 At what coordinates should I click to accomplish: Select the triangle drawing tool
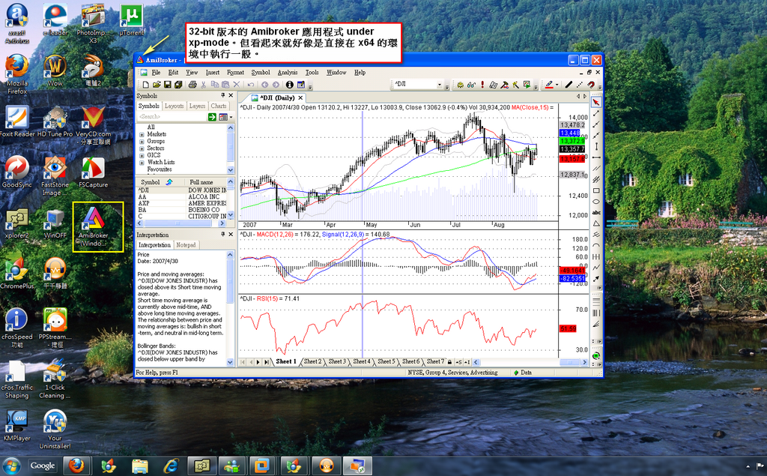point(596,223)
